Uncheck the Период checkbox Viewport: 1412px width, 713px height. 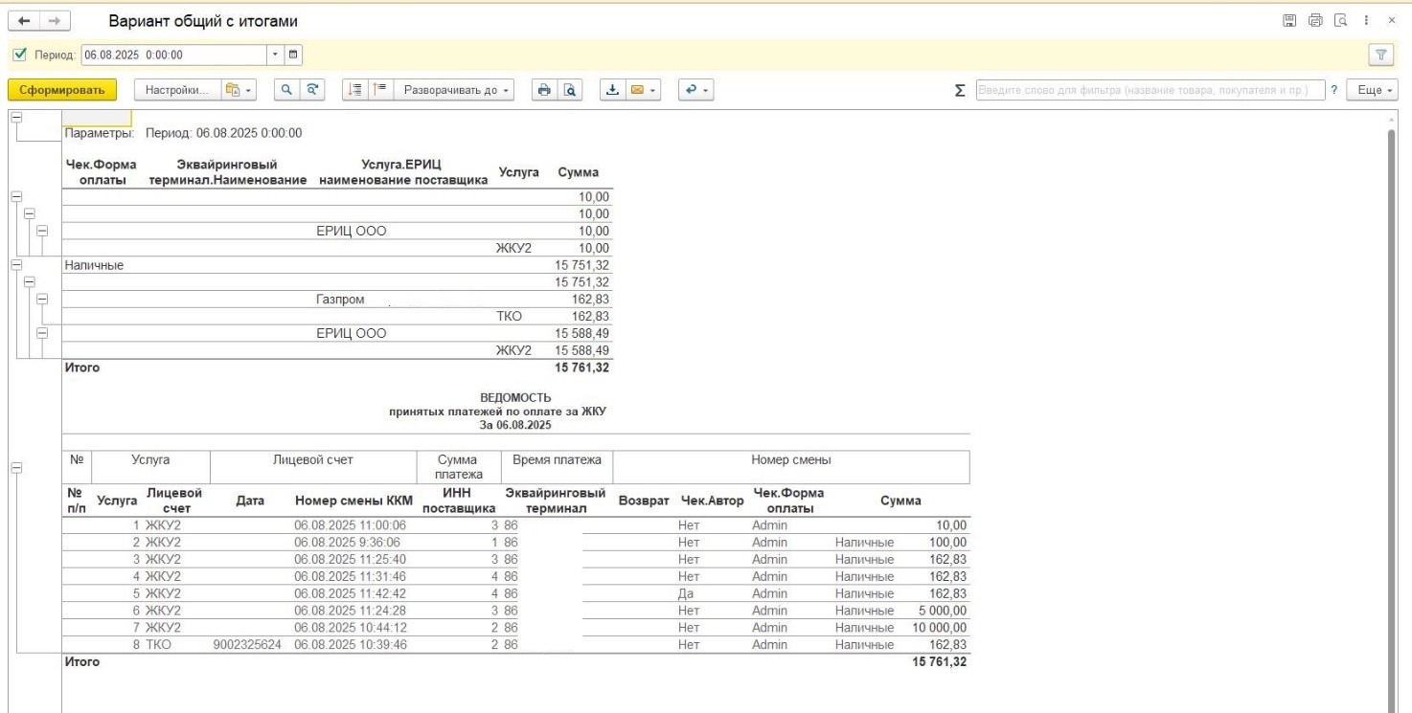(20, 56)
